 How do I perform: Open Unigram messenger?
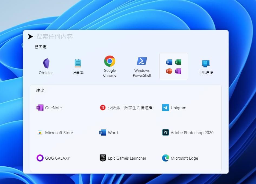point(174,108)
